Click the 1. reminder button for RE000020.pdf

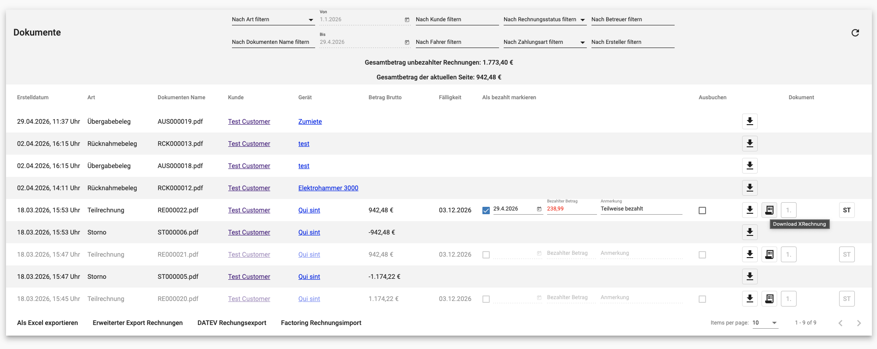coord(789,299)
